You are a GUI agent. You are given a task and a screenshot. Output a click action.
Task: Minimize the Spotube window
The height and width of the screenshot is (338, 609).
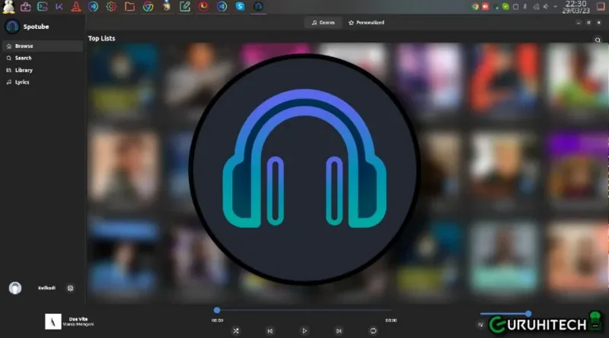point(579,23)
